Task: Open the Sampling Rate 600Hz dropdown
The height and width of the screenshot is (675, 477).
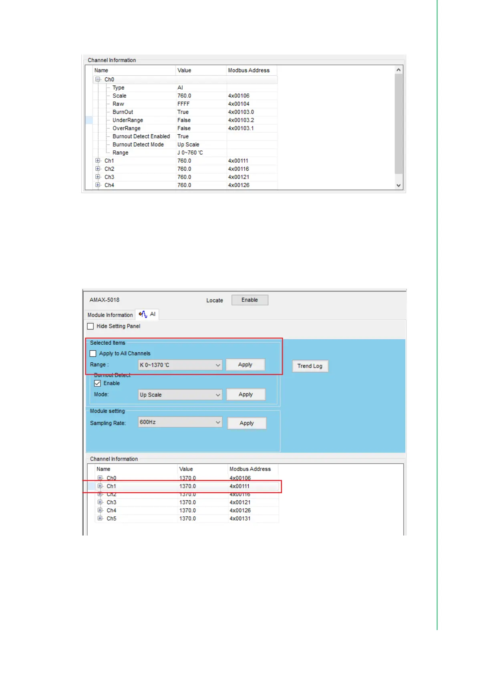Action: tap(180, 422)
